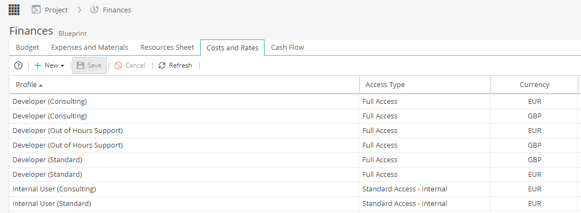581x213 pixels.
Task: Click the Project breadcrumb link
Action: (x=56, y=10)
